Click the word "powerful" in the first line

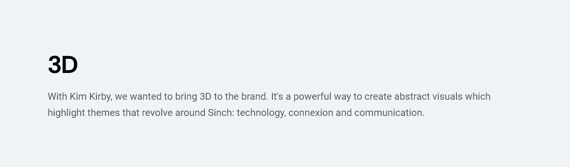click(x=312, y=97)
